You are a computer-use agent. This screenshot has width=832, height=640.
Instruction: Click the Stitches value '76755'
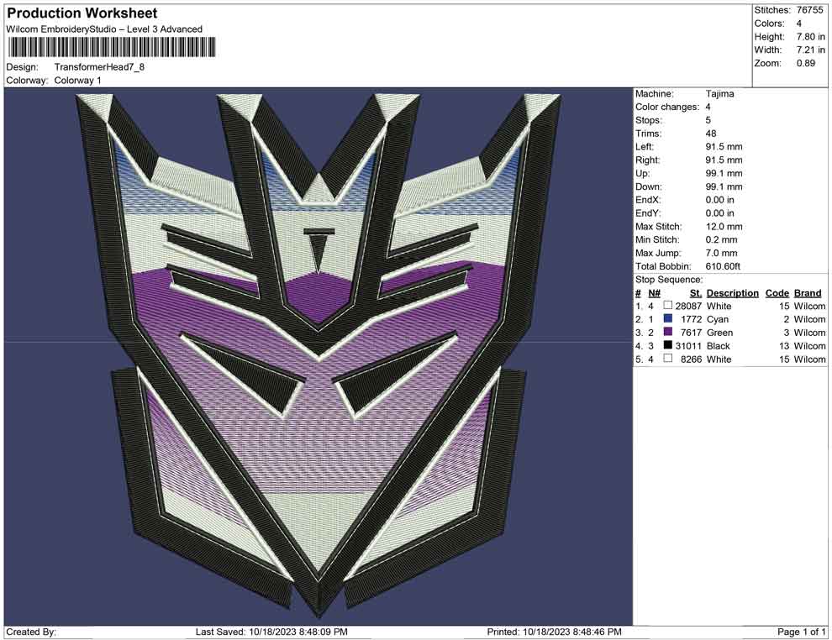point(809,10)
